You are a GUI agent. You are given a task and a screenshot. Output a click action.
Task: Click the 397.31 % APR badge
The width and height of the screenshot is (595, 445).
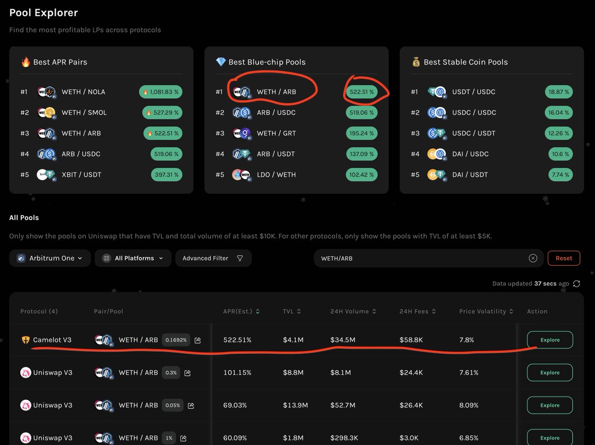click(x=166, y=174)
